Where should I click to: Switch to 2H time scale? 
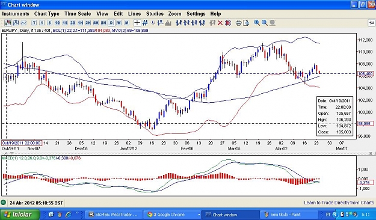tap(88, 23)
